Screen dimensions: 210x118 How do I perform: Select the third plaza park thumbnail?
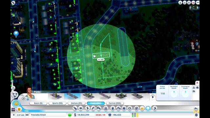click(x=89, y=96)
